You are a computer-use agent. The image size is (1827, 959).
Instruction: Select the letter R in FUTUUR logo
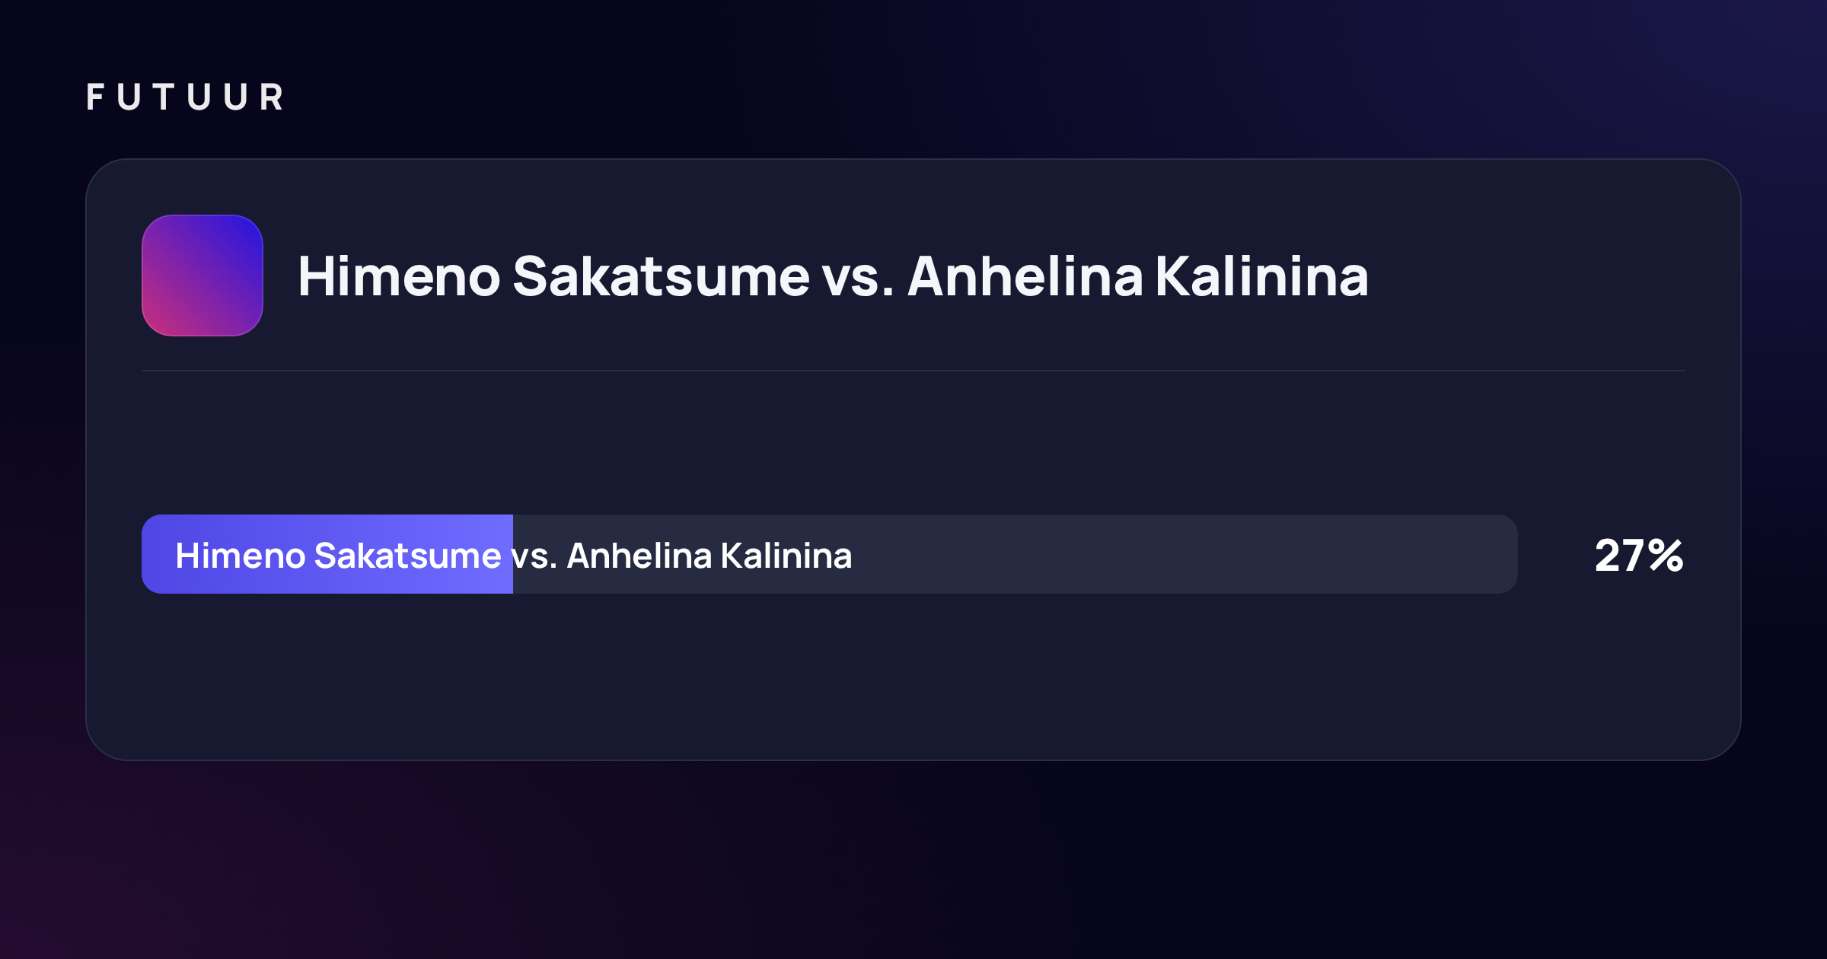(271, 97)
